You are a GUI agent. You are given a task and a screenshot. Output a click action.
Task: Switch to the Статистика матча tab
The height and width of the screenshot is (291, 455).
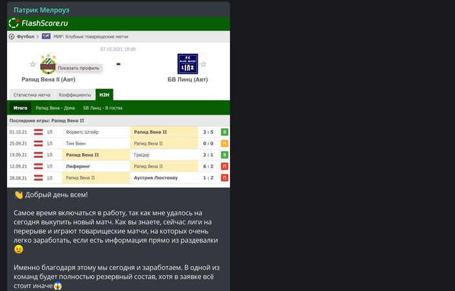click(x=32, y=94)
